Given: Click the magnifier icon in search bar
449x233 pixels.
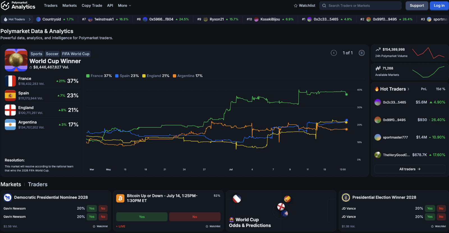Looking at the screenshot, I should pyautogui.click(x=324, y=6).
